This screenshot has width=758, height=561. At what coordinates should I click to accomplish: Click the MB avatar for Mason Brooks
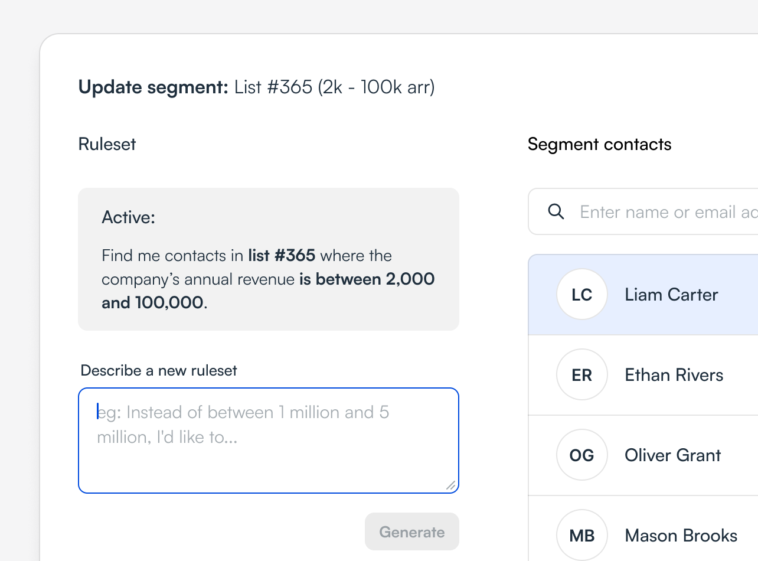pyautogui.click(x=582, y=535)
